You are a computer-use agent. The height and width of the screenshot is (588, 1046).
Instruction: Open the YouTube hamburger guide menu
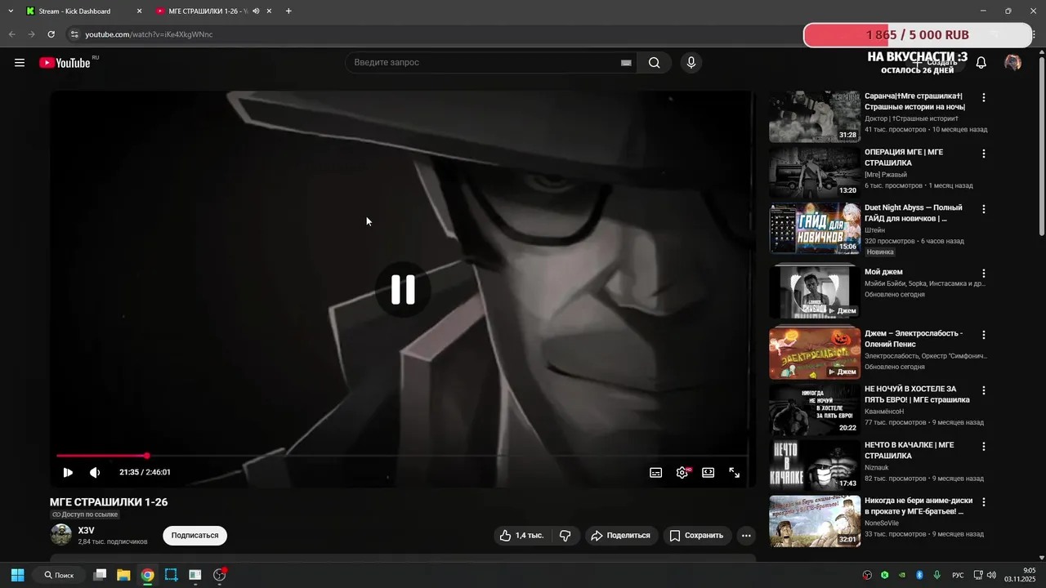20,63
